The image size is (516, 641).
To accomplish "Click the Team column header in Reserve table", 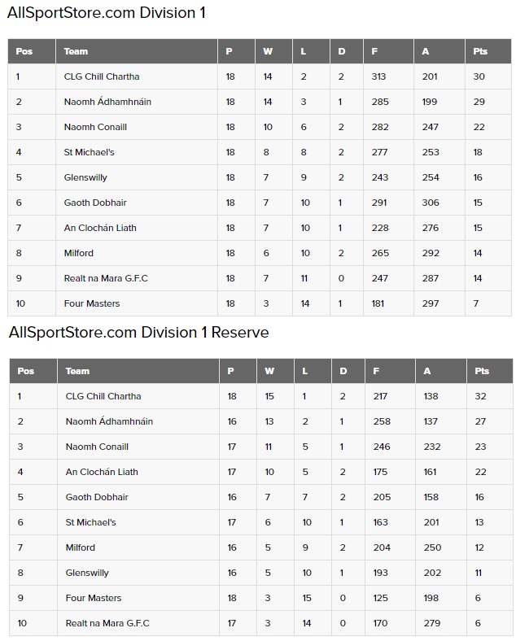I will click(x=77, y=371).
